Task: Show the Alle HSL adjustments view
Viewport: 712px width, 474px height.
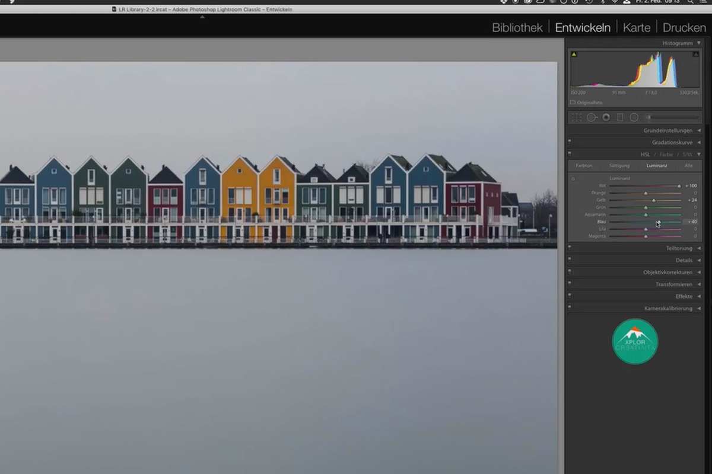Action: [x=688, y=166]
